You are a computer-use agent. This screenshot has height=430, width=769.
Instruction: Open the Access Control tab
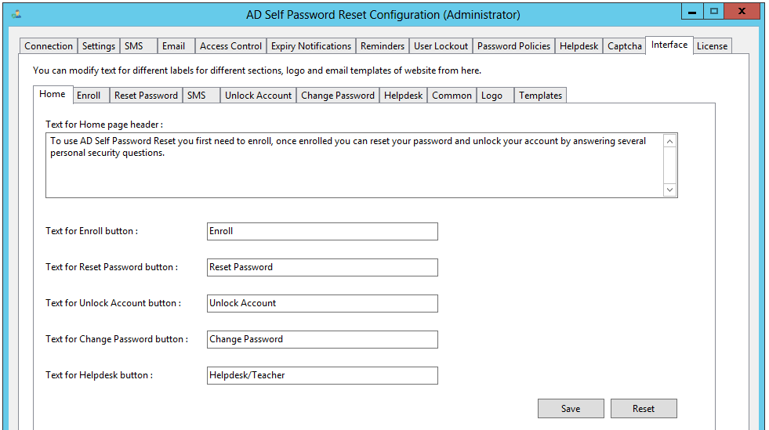pos(230,46)
